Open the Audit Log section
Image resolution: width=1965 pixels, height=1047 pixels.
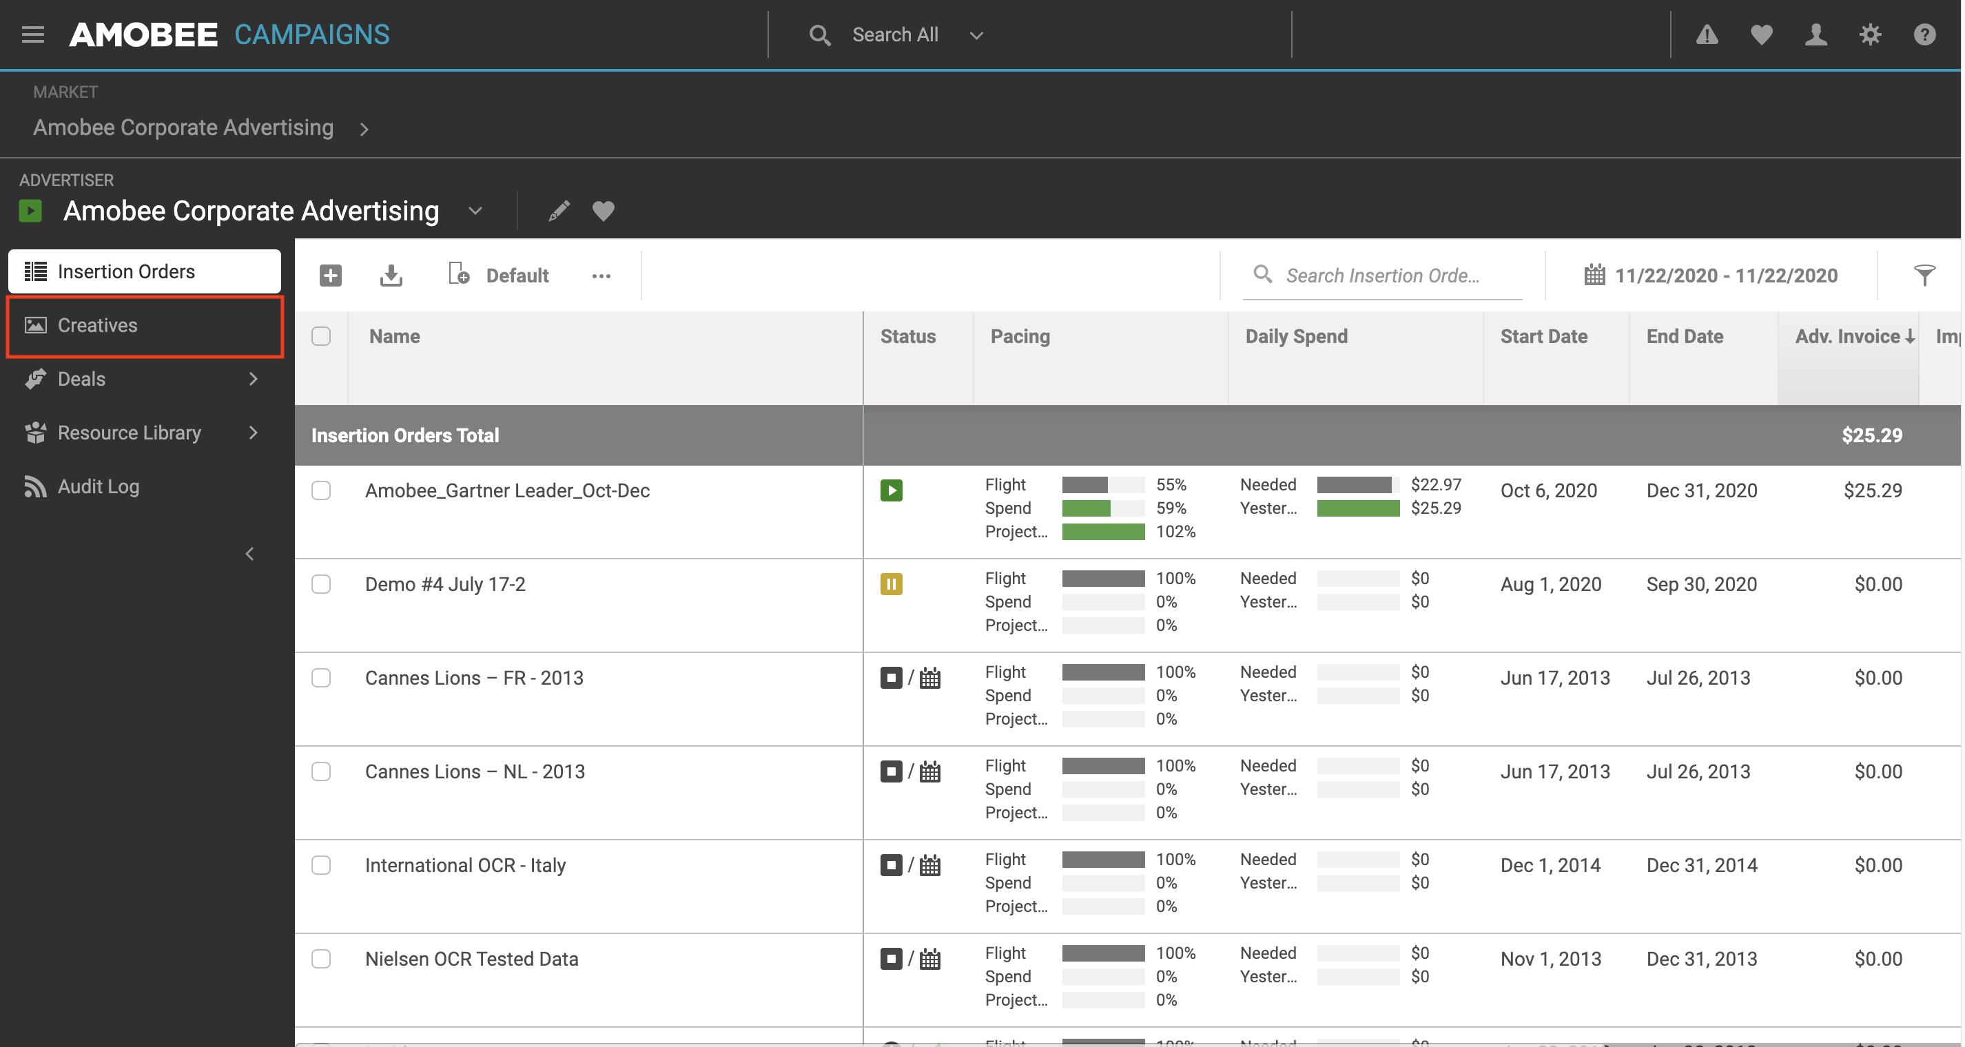144,486
